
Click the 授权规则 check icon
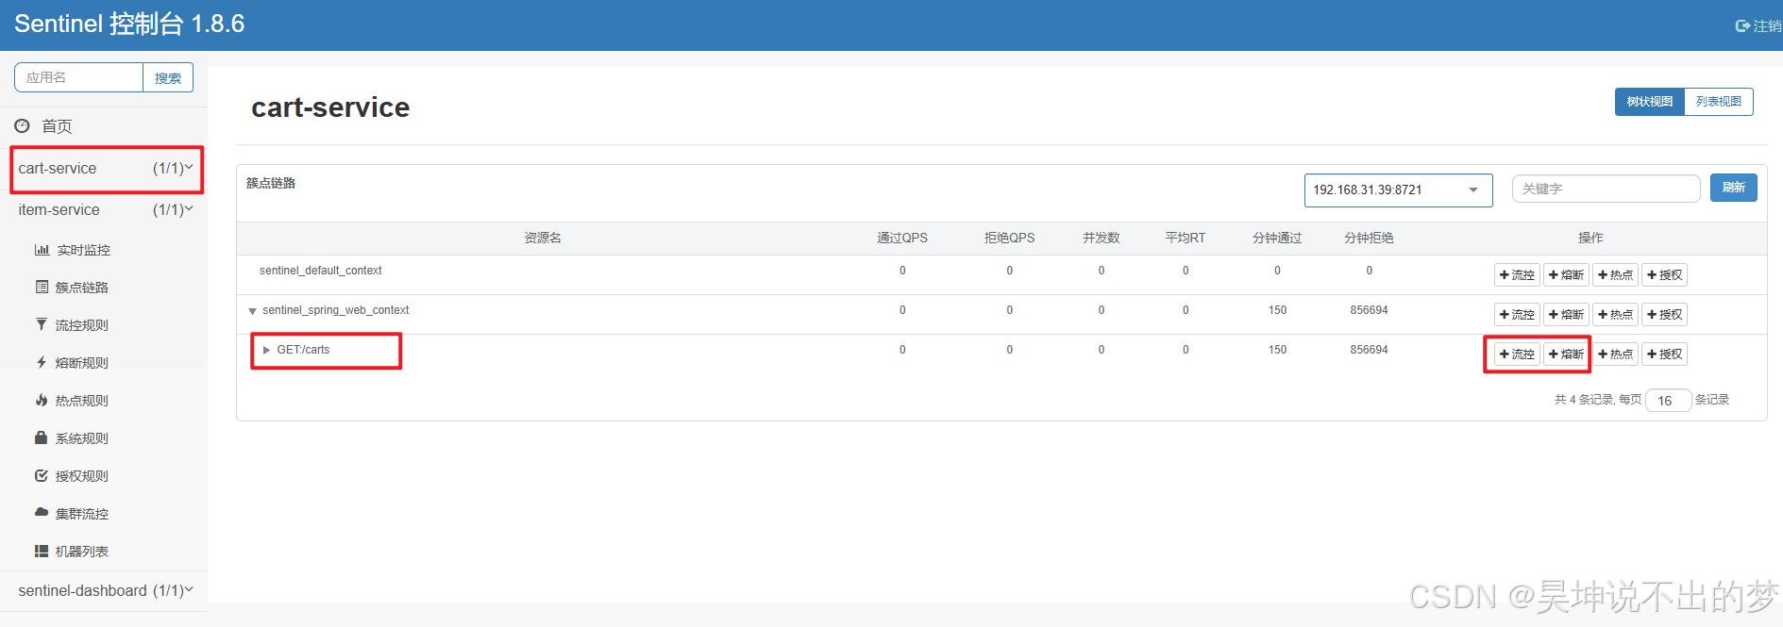[42, 475]
